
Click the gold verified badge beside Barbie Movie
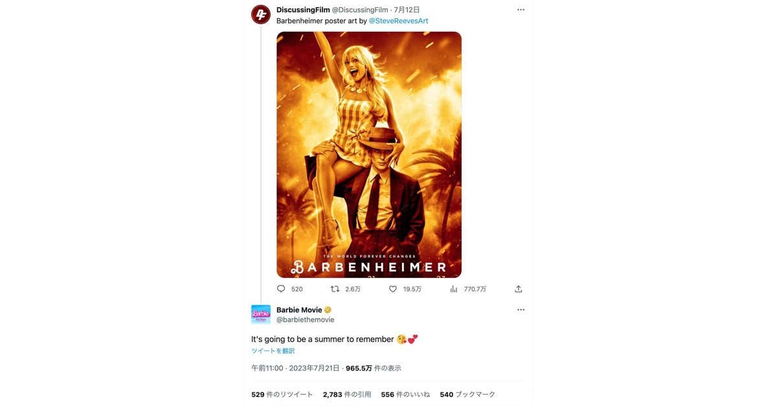328,310
